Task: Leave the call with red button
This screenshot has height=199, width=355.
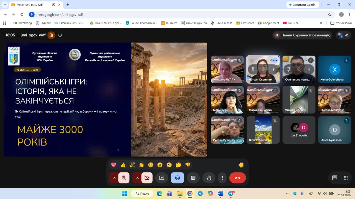Action: 237,178
